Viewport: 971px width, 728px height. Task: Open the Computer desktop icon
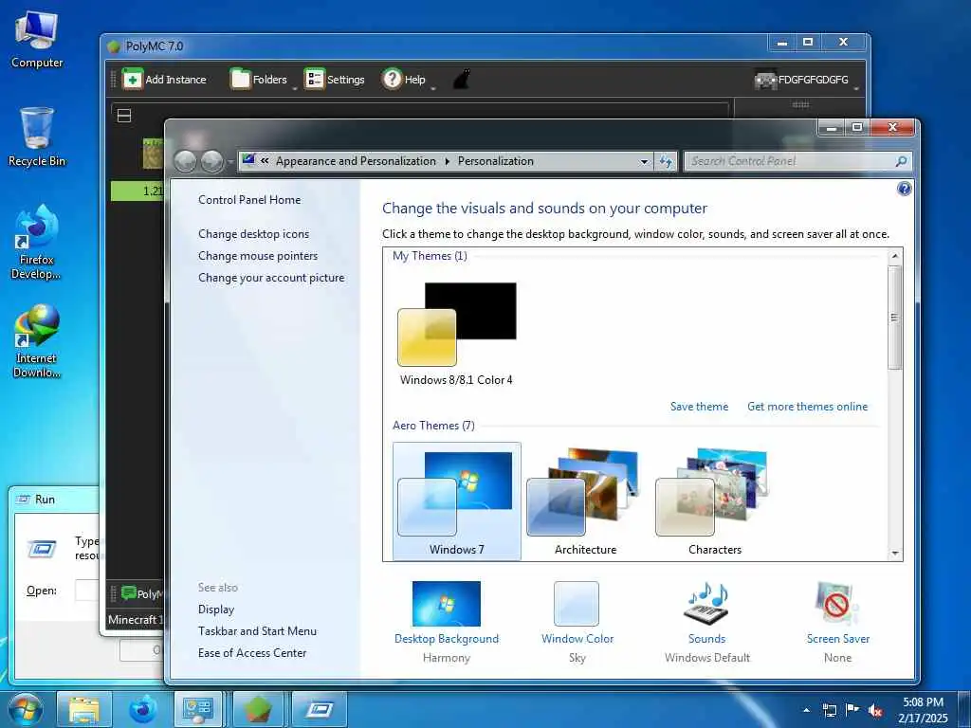[x=37, y=39]
